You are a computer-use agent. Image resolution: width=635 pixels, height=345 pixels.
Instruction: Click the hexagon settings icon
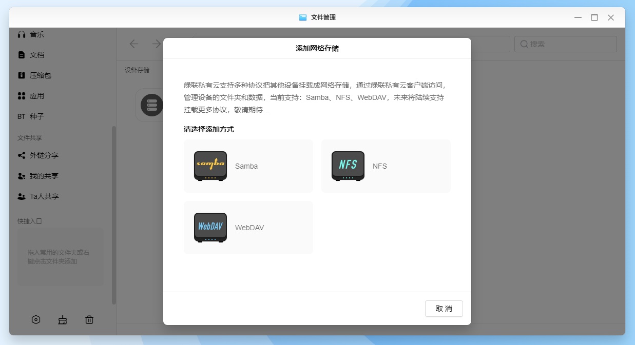point(36,320)
